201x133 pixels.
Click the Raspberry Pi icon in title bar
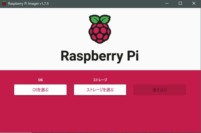click(x=4, y=4)
